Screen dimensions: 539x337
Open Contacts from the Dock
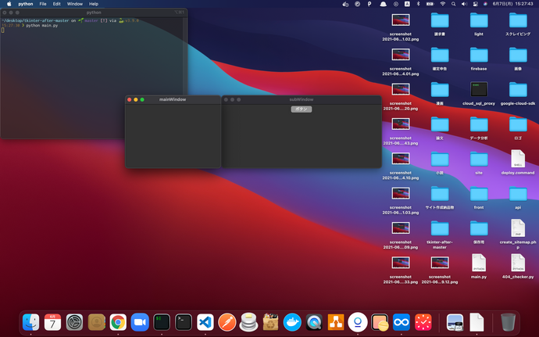[96, 323]
